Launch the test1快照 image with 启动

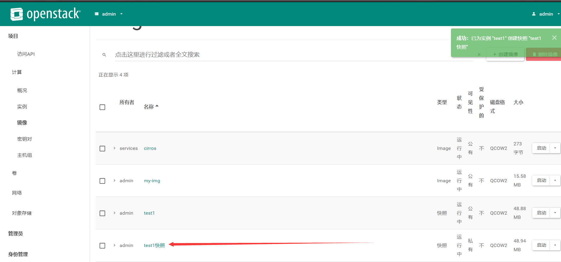point(541,245)
